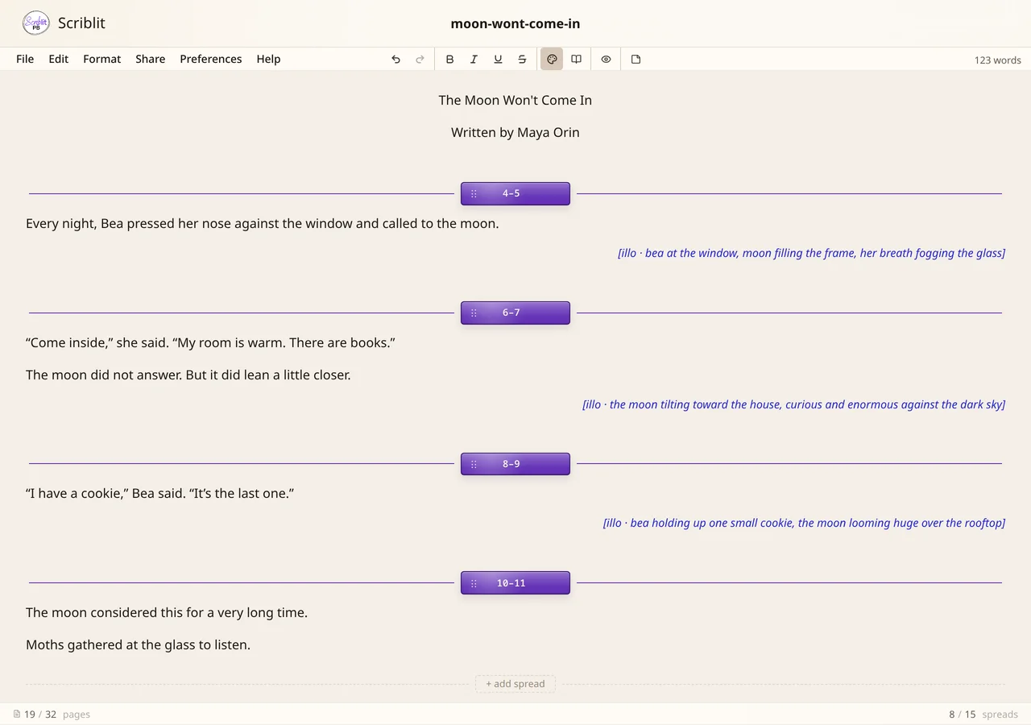Image resolution: width=1031 pixels, height=725 pixels.
Task: Grab the drag handle on spread 6–7
Action: point(474,313)
